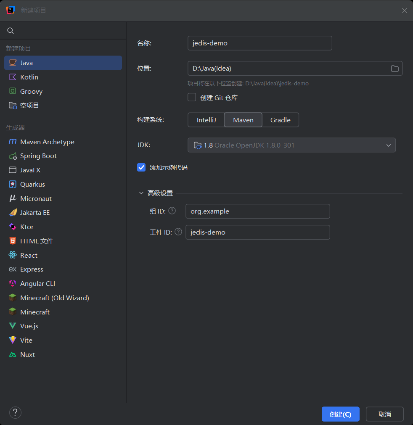Click the HTML5 file icon
This screenshot has height=425, width=413.
[x=13, y=241]
